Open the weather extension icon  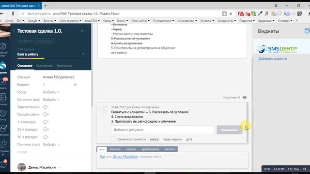pyautogui.click(x=273, y=14)
